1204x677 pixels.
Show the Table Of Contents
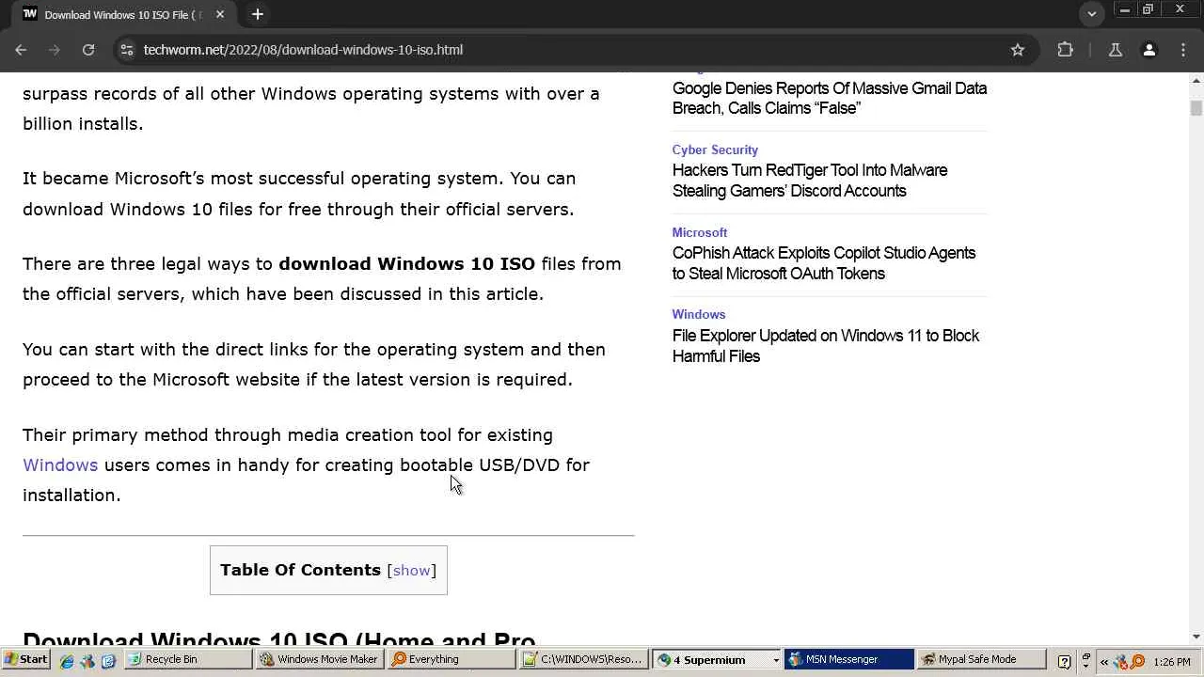click(411, 571)
